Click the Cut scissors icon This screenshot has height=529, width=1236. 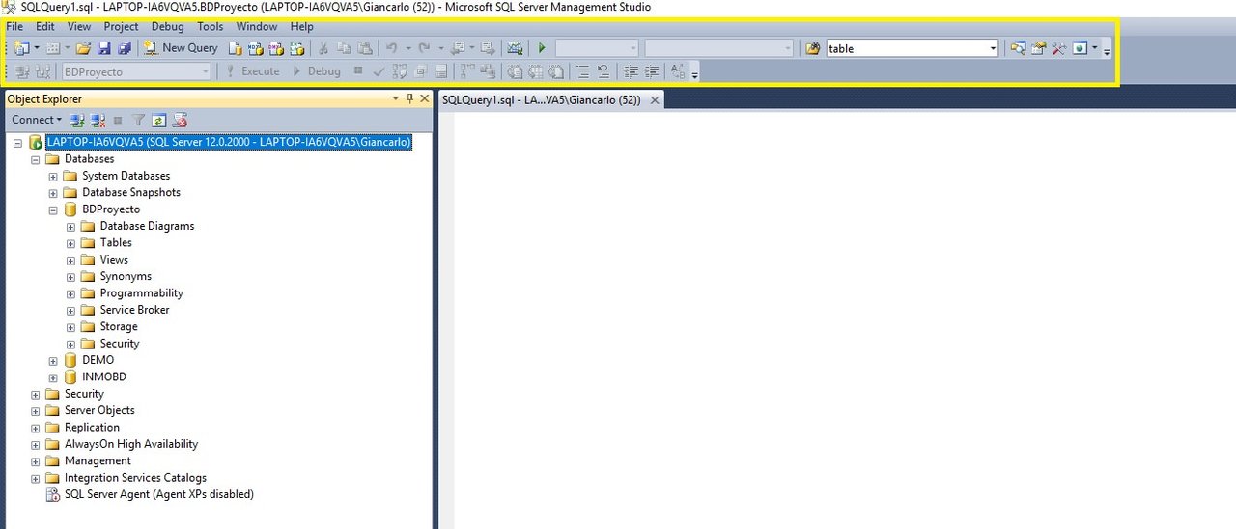coord(323,47)
